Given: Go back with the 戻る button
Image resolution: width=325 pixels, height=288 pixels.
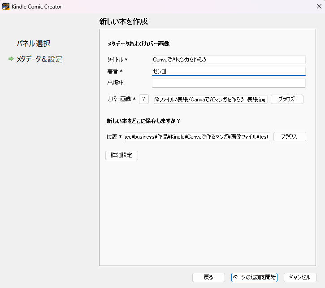Looking at the screenshot, I should coord(208,277).
